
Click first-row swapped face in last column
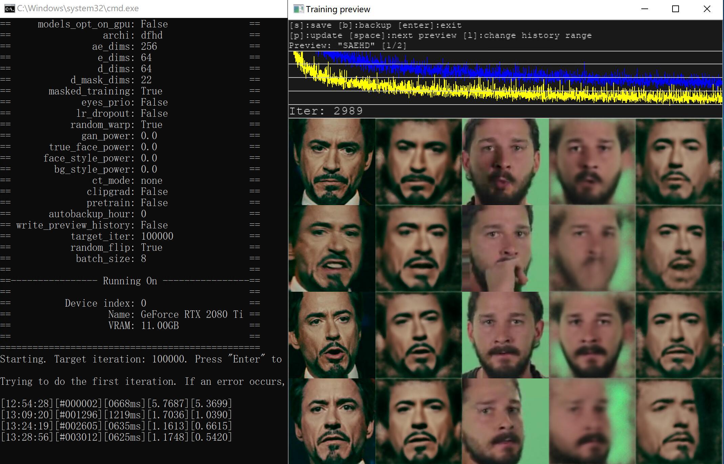[x=679, y=162]
